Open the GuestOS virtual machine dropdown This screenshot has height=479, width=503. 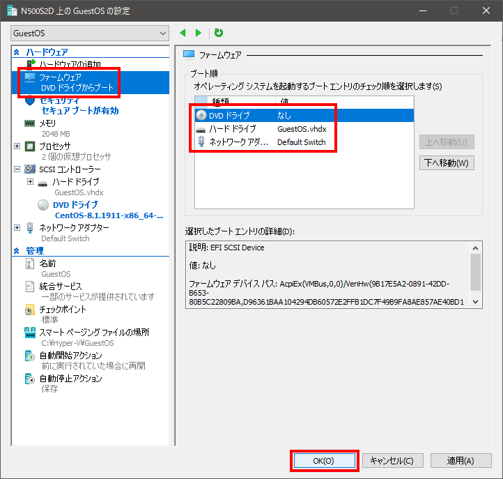tap(90, 33)
